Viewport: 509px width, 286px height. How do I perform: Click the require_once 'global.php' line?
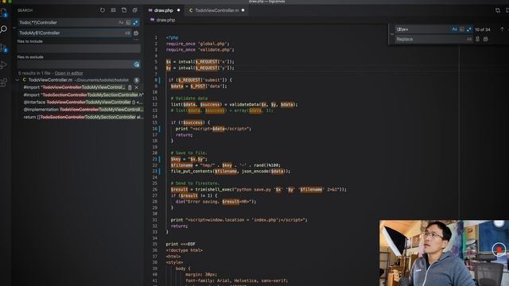tap(198, 44)
